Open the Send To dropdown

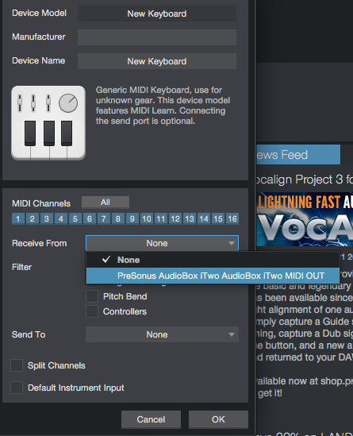tap(162, 334)
